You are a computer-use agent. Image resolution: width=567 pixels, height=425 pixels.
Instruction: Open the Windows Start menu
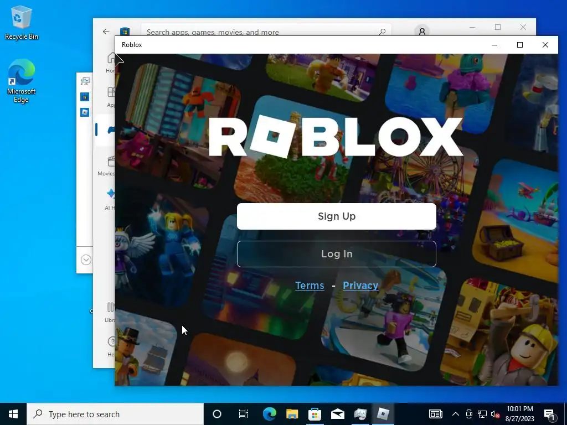pos(13,414)
